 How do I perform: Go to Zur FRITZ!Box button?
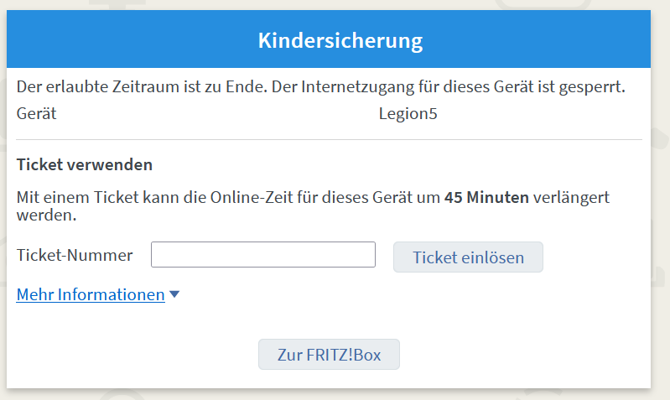point(329,355)
